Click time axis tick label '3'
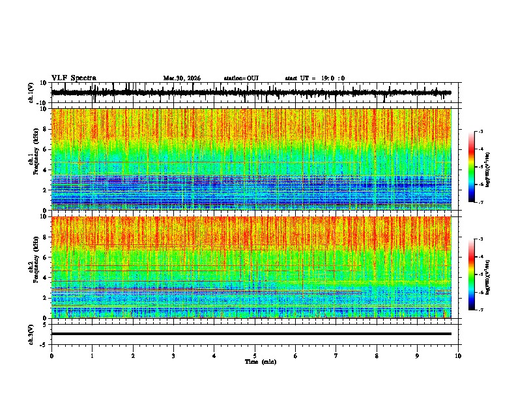The image size is (516, 399). 173,356
